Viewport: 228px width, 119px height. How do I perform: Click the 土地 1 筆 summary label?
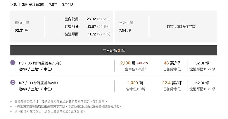point(126,23)
